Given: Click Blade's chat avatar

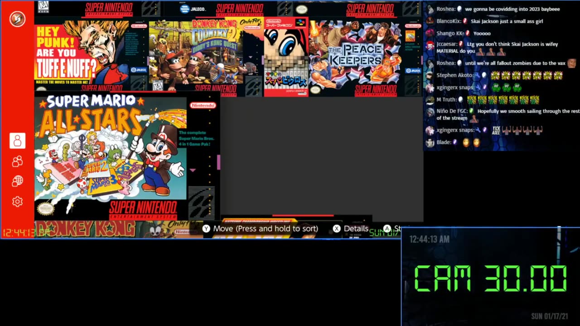Looking at the screenshot, I should pos(430,142).
